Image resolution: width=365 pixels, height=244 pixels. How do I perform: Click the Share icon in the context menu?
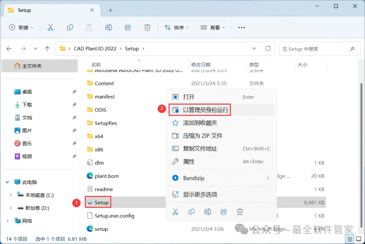[x=224, y=212]
